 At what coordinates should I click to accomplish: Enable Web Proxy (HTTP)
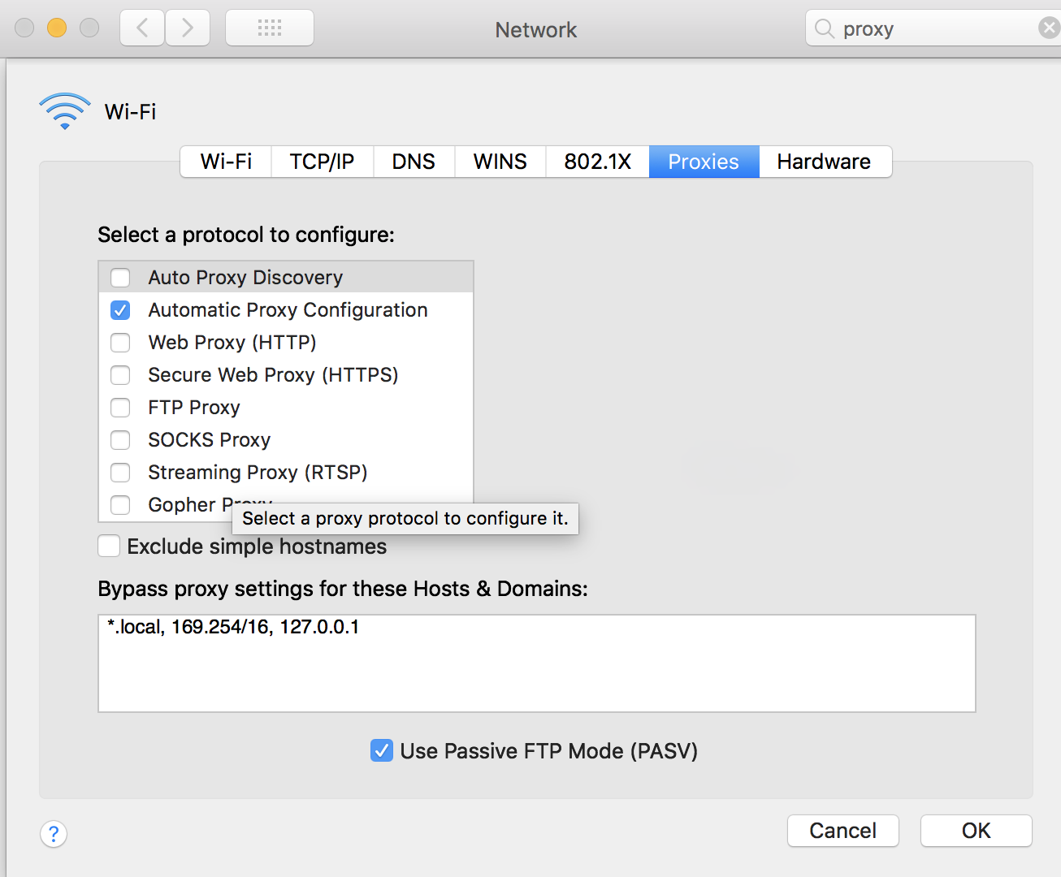119,342
